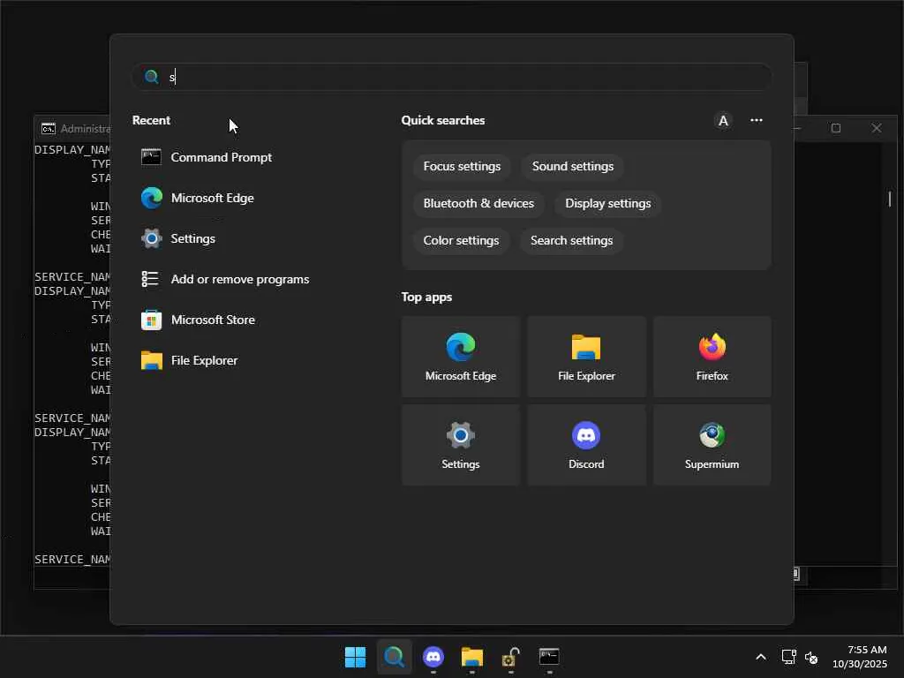Click the 'Quick searches' heading
Screen dimensions: 904x678
click(443, 120)
